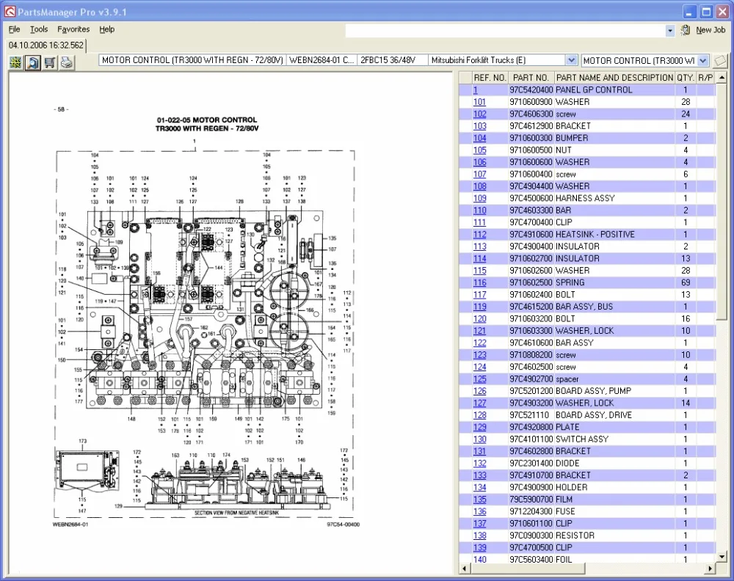This screenshot has height=581, width=734.
Task: Expand the Mitsubishi Forklift Trucks (E) dropdown
Action: click(x=571, y=60)
